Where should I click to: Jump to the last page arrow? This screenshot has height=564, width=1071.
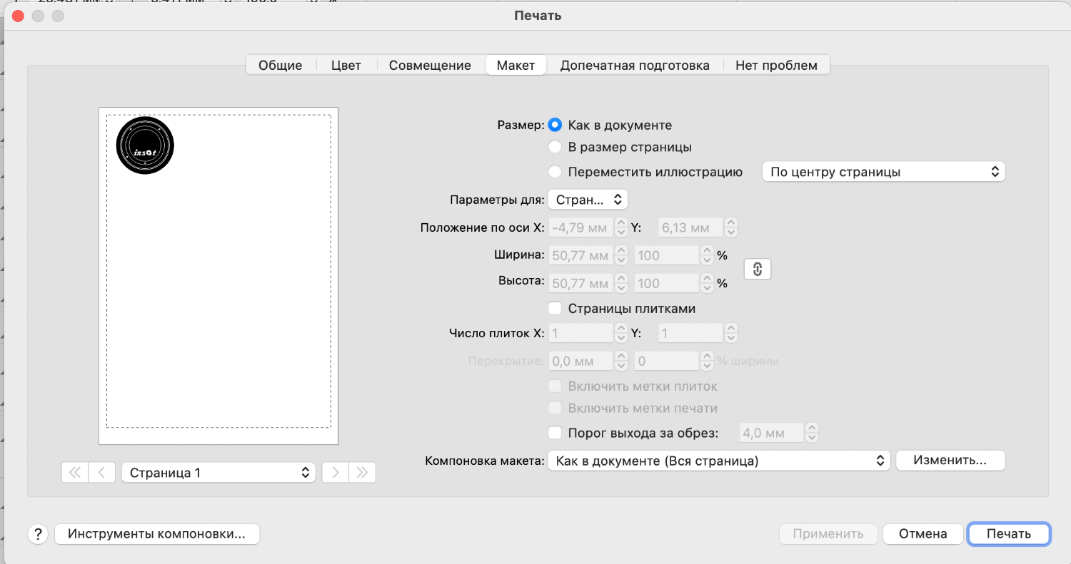click(362, 472)
